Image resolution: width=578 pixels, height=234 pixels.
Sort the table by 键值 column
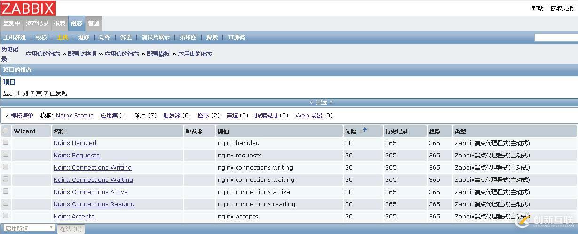pyautogui.click(x=223, y=132)
